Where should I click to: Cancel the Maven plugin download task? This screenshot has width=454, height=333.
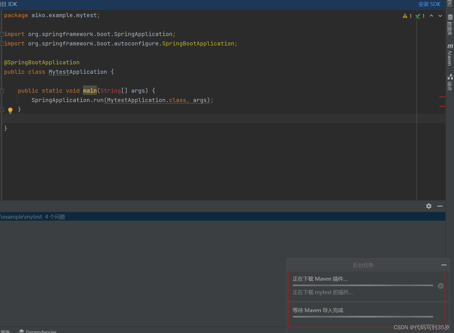(441, 286)
